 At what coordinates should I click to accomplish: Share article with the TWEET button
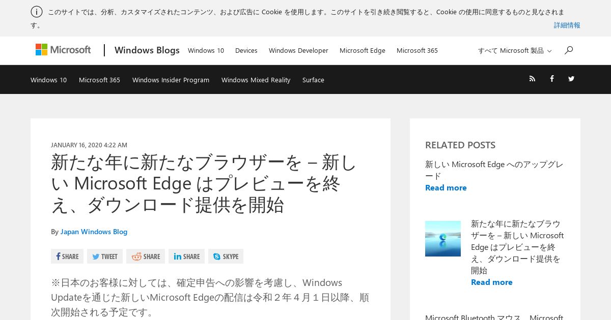click(x=105, y=257)
